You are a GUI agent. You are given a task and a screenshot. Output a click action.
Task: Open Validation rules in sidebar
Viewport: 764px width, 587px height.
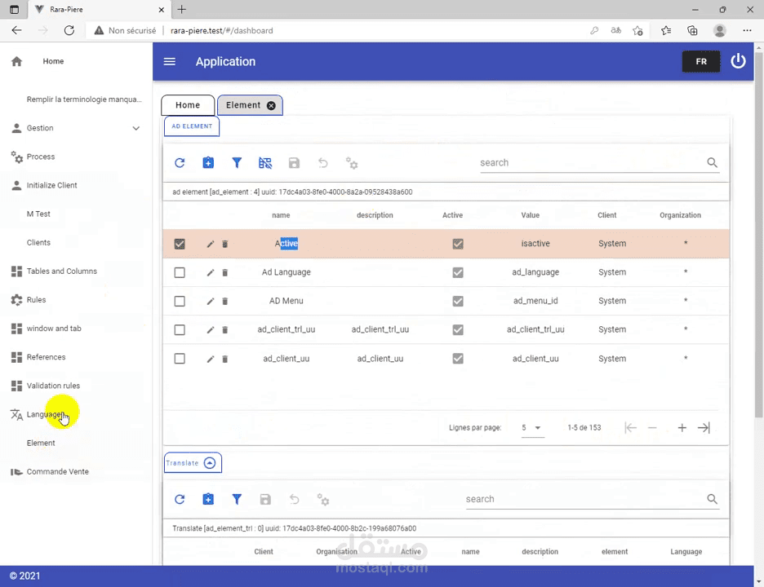pos(53,386)
